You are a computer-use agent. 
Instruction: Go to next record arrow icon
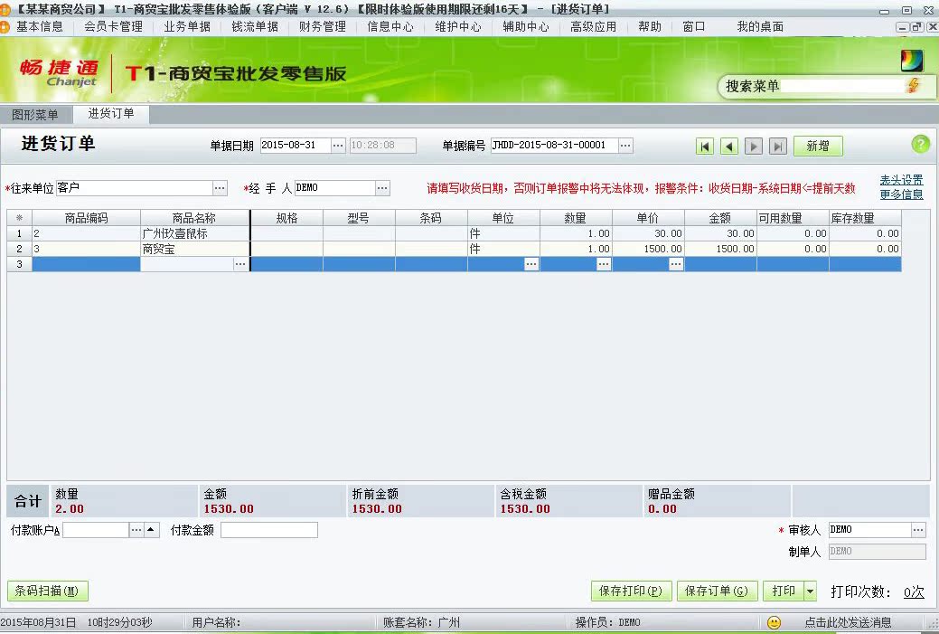754,147
